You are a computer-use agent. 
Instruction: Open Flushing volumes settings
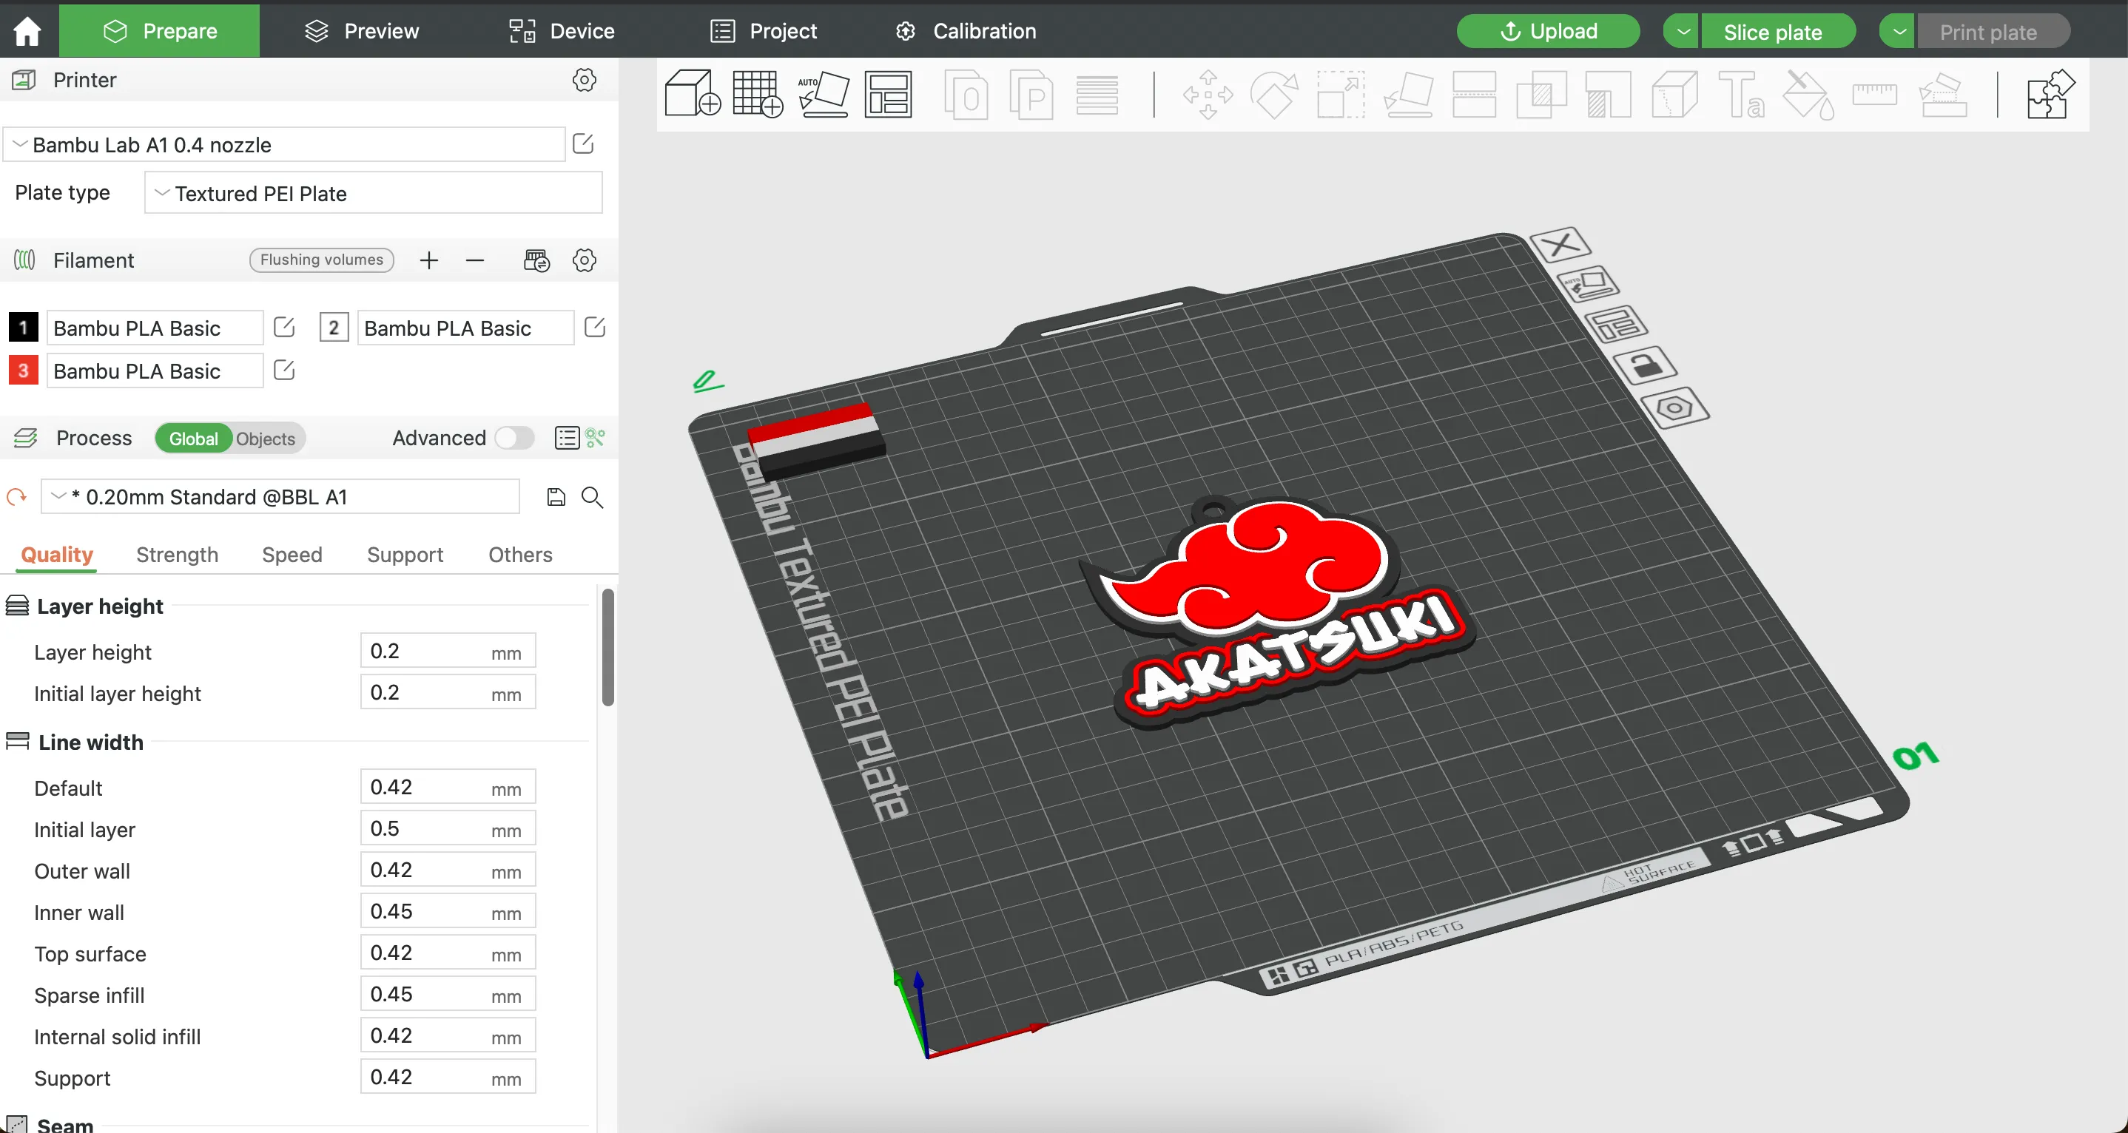pyautogui.click(x=321, y=260)
